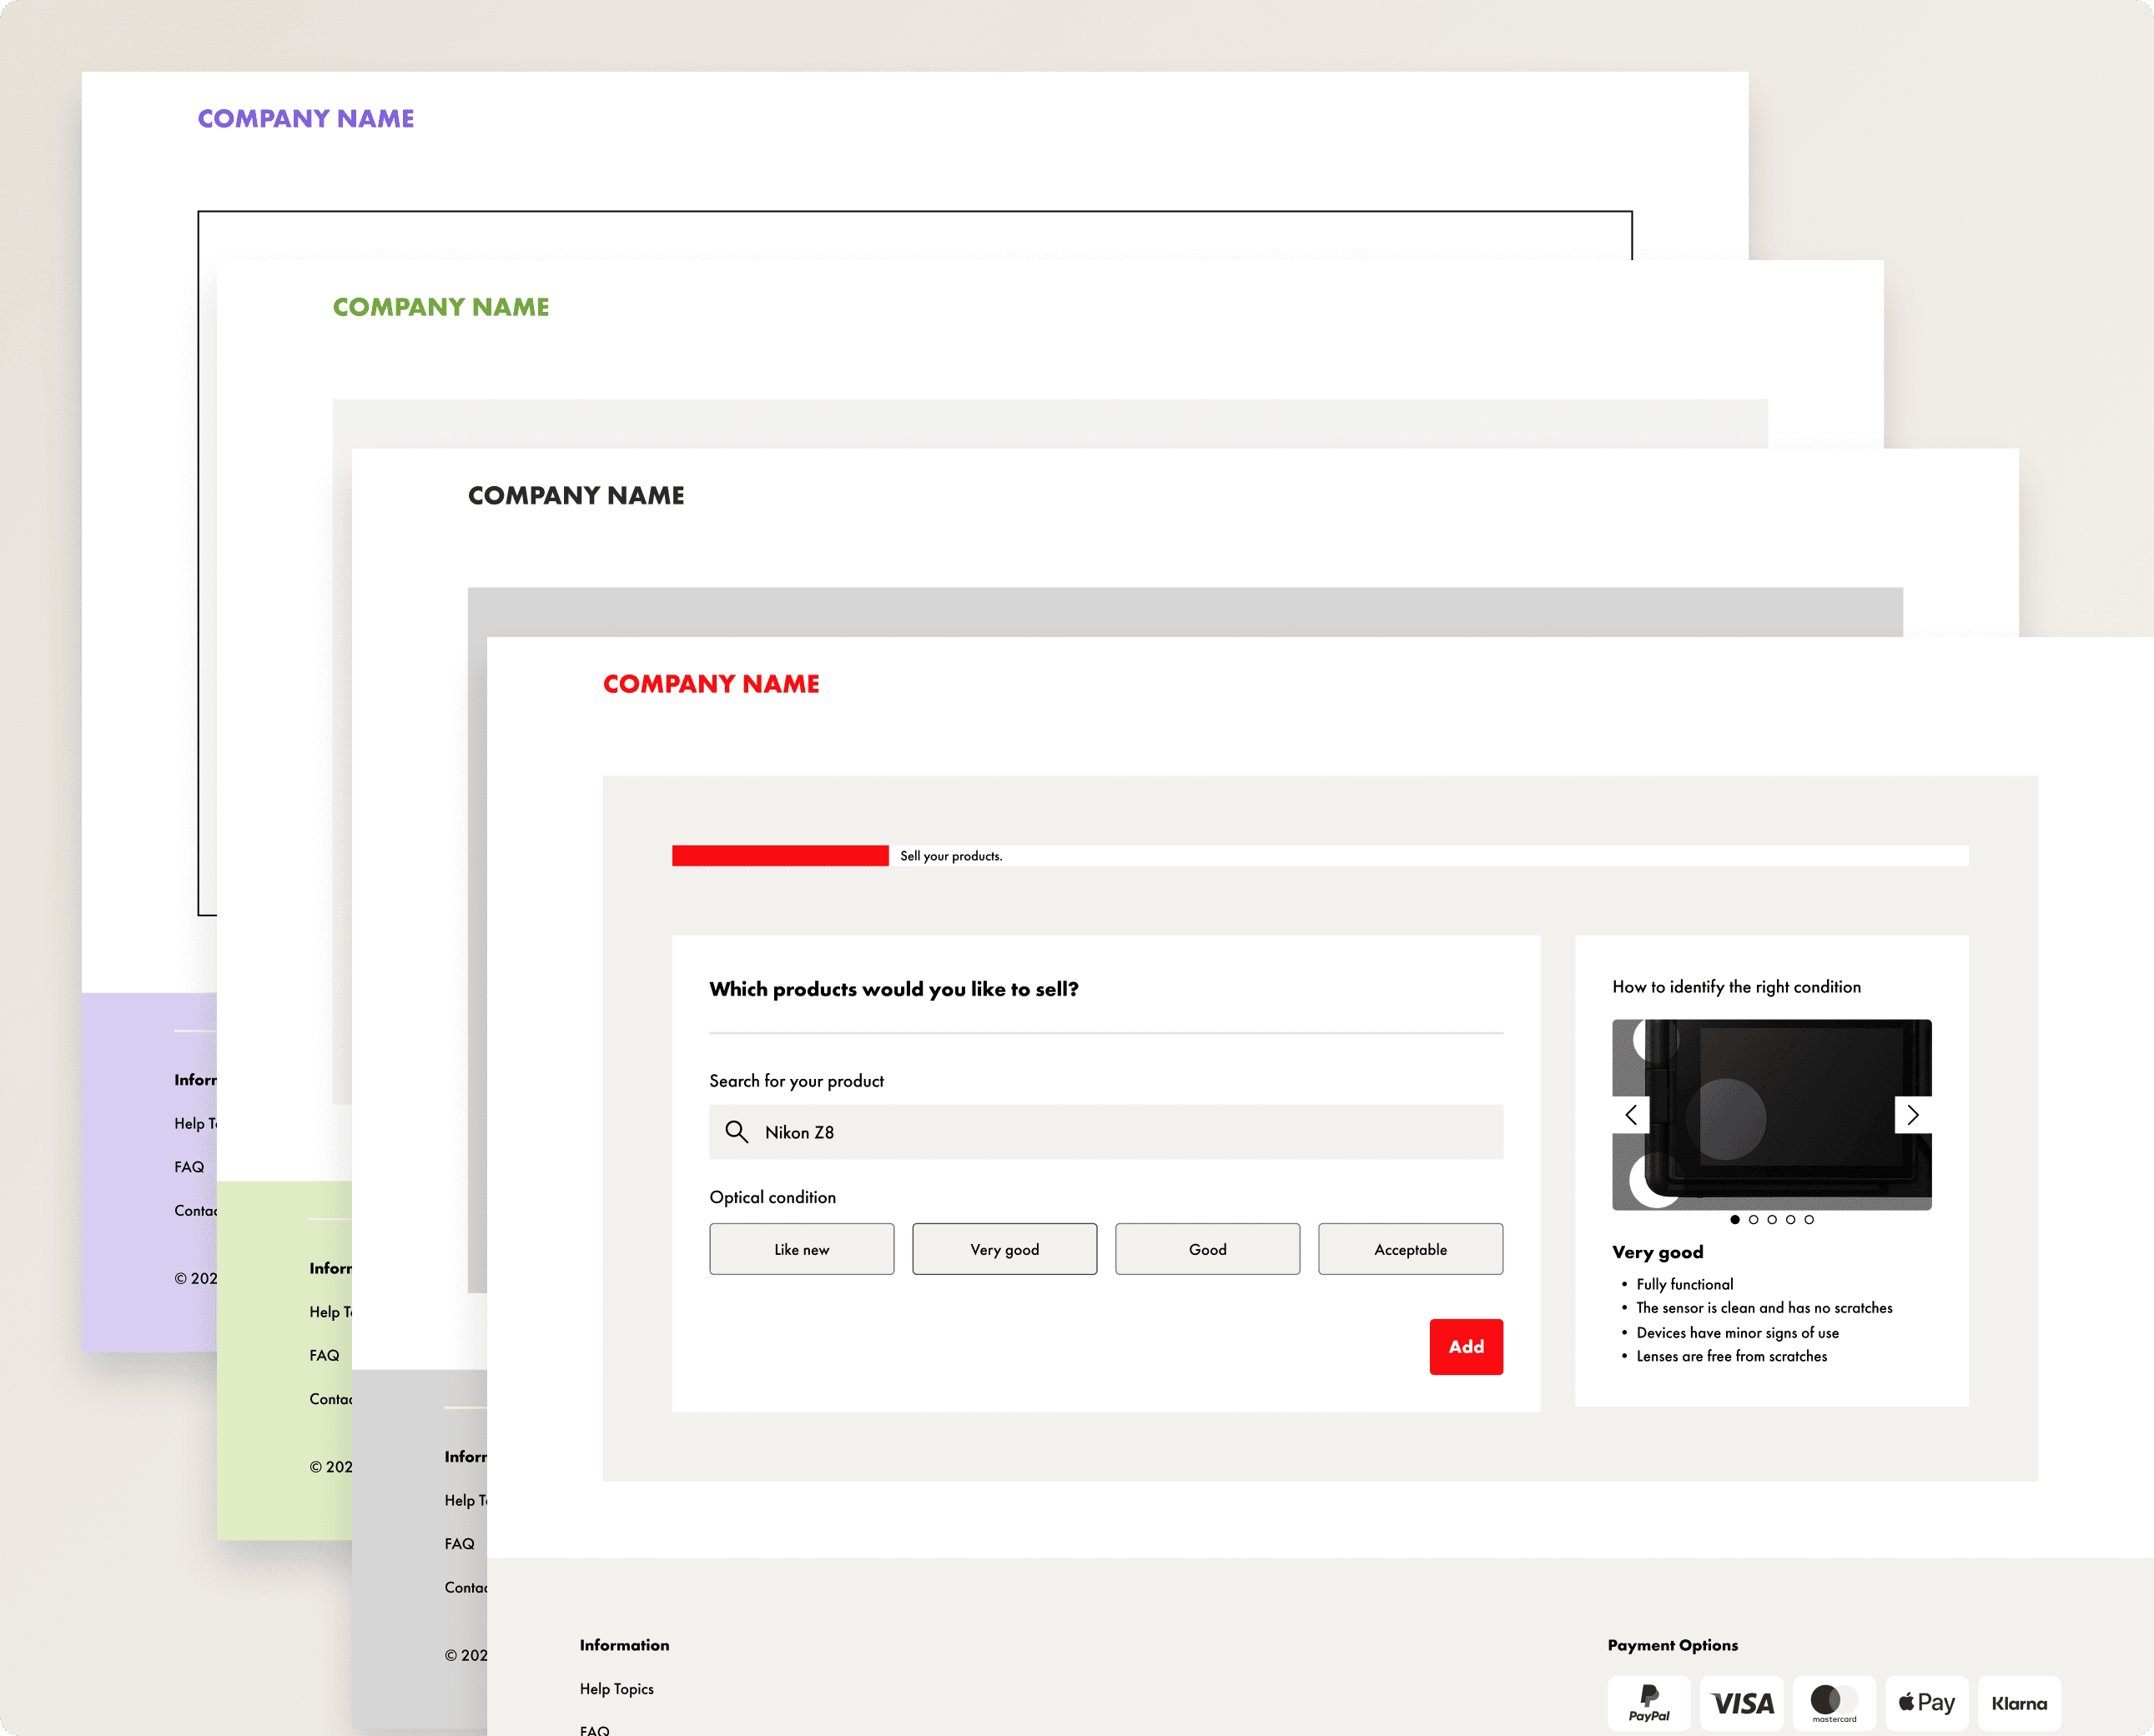Go to next condition image
This screenshot has width=2154, height=1736.
pyautogui.click(x=1912, y=1114)
